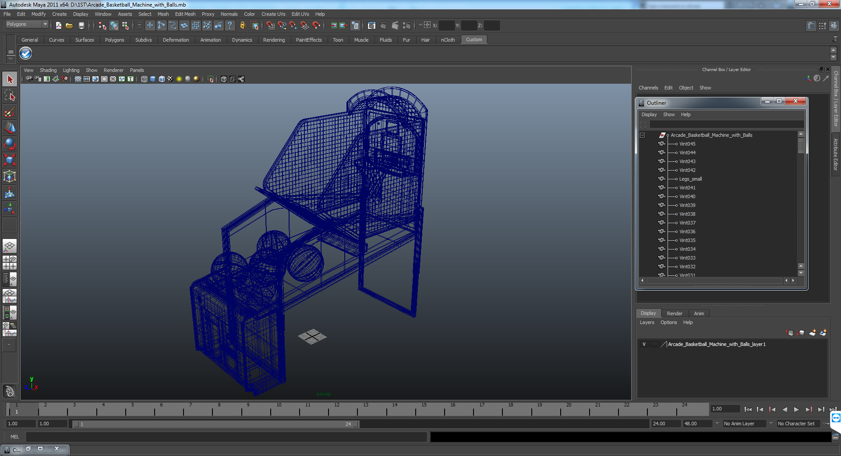The height and width of the screenshot is (456, 841).
Task: Toggle wireframe shading cube in viewport
Action: click(x=144, y=79)
